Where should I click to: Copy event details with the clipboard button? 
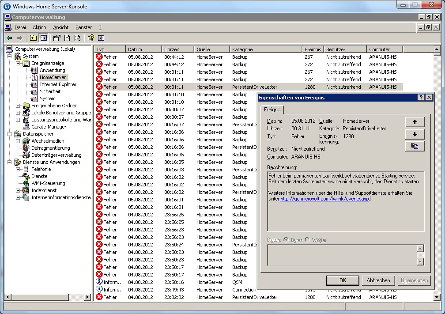coord(414,147)
